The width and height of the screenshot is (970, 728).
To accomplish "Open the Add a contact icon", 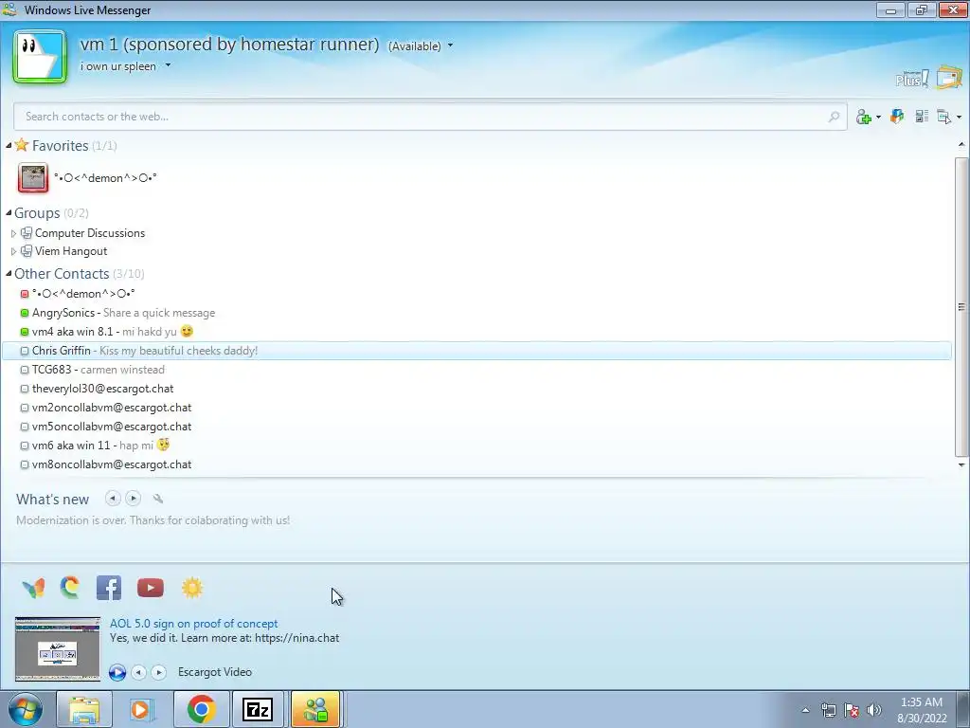I will click(x=864, y=117).
